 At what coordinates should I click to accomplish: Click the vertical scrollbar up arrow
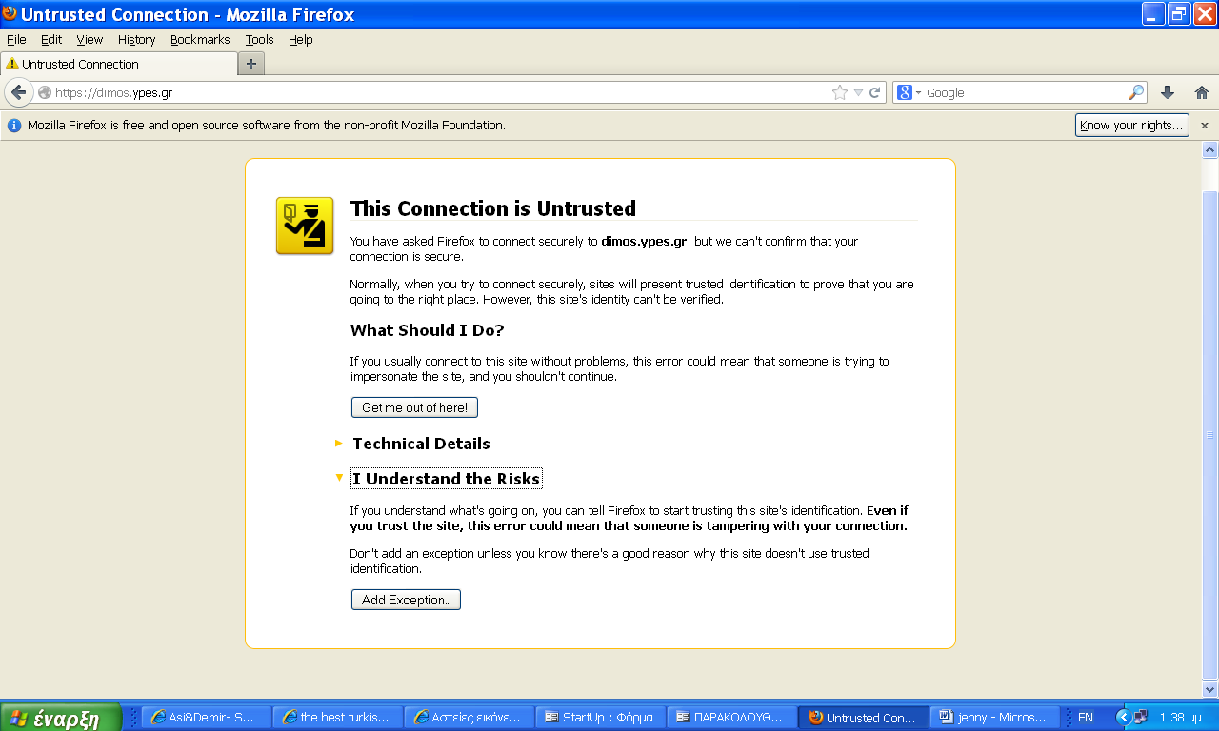pos(1209,149)
